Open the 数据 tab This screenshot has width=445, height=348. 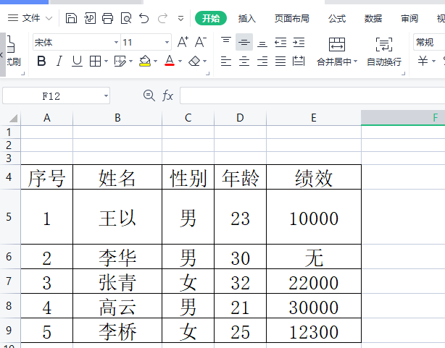tap(373, 18)
